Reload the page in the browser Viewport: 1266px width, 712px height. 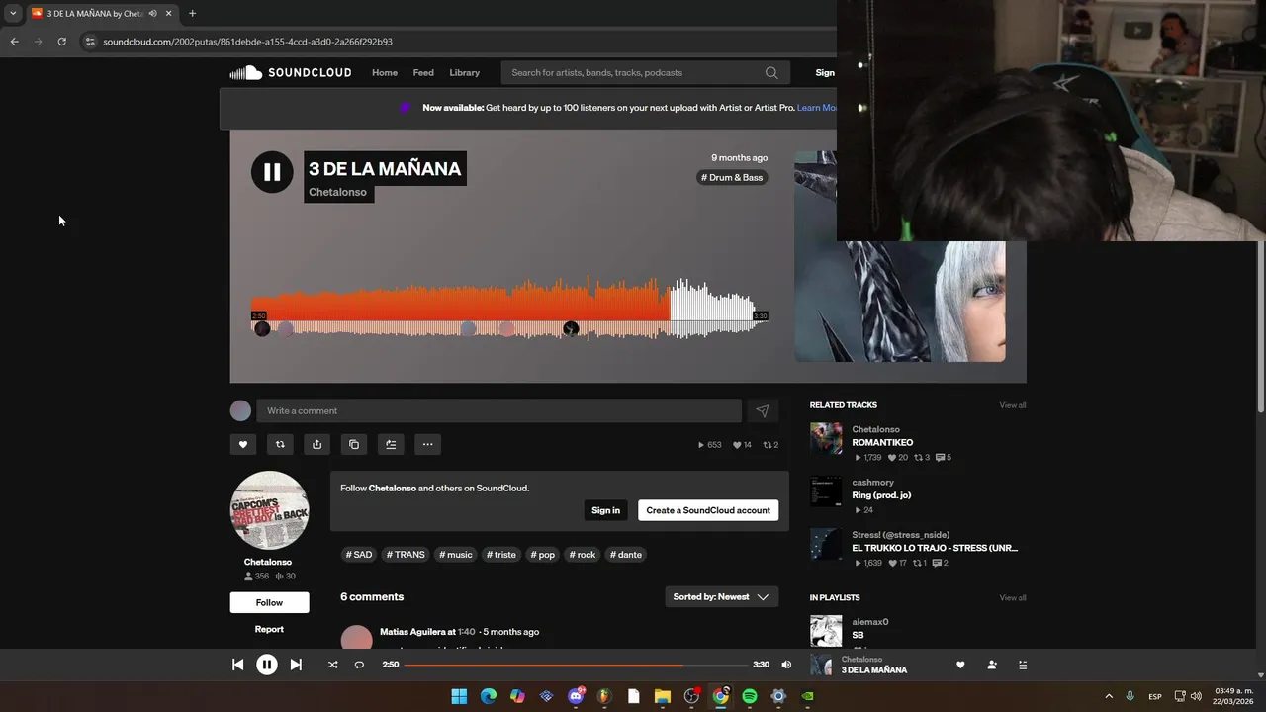[x=61, y=42]
